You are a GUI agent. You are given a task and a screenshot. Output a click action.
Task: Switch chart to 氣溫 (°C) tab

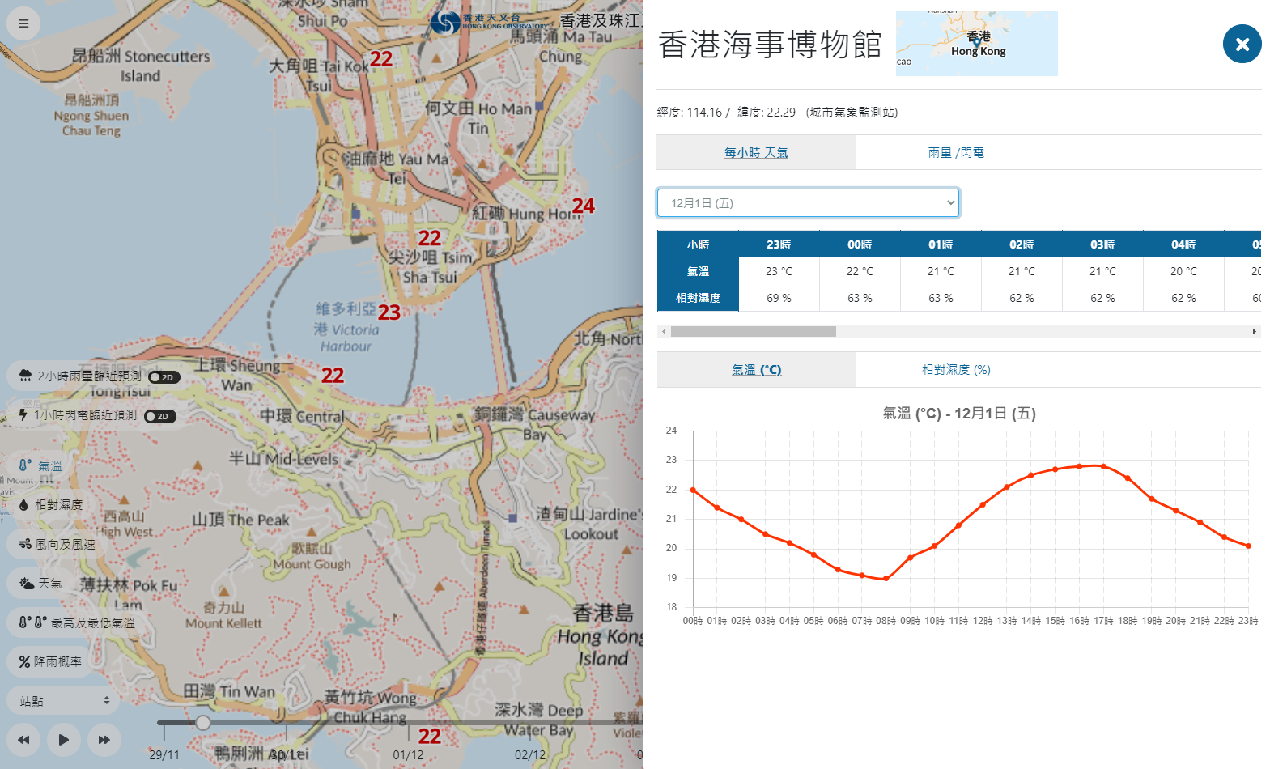(x=756, y=369)
